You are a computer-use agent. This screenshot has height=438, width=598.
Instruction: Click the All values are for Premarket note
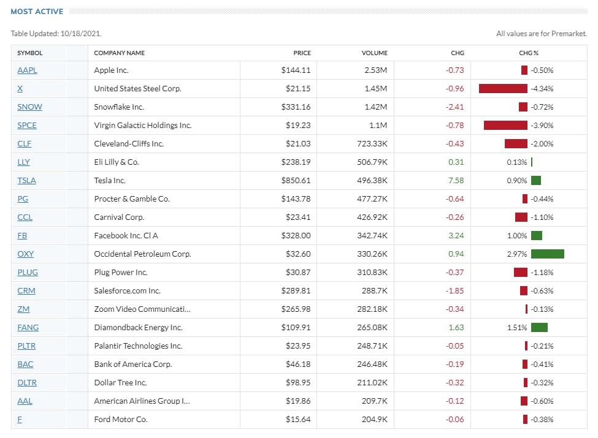pyautogui.click(x=542, y=34)
